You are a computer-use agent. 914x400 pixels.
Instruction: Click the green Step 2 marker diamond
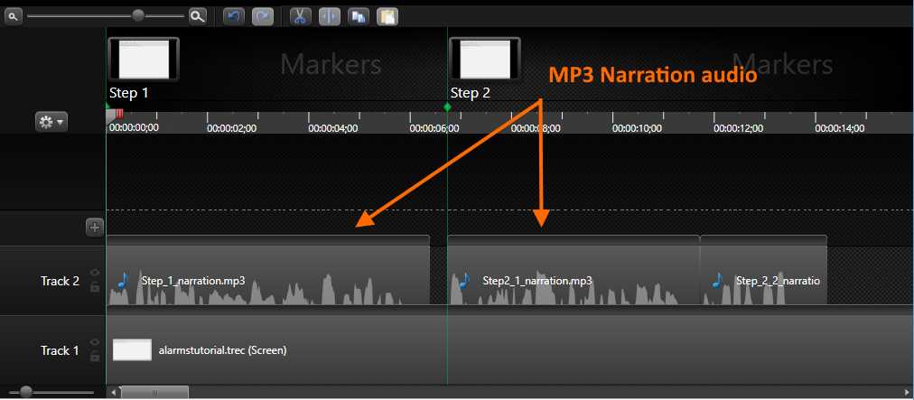(447, 107)
